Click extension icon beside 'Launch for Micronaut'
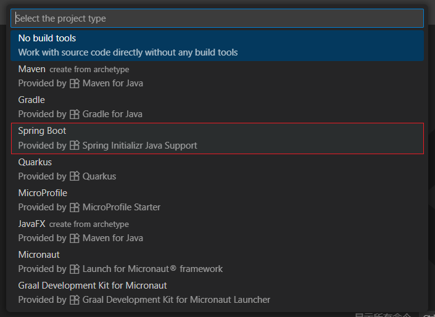Image resolution: width=435 pixels, height=317 pixels. (74, 269)
